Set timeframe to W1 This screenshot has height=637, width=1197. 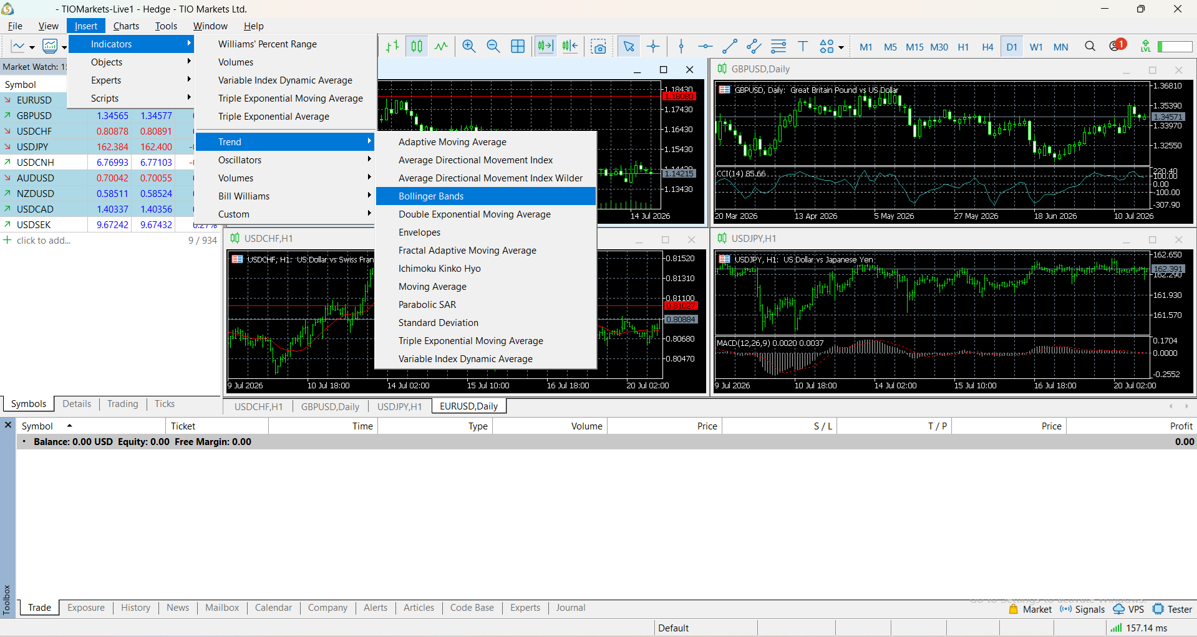tap(1036, 47)
